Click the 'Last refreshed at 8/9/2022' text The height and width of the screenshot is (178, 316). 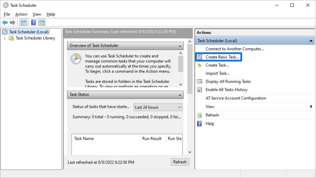[101, 162]
